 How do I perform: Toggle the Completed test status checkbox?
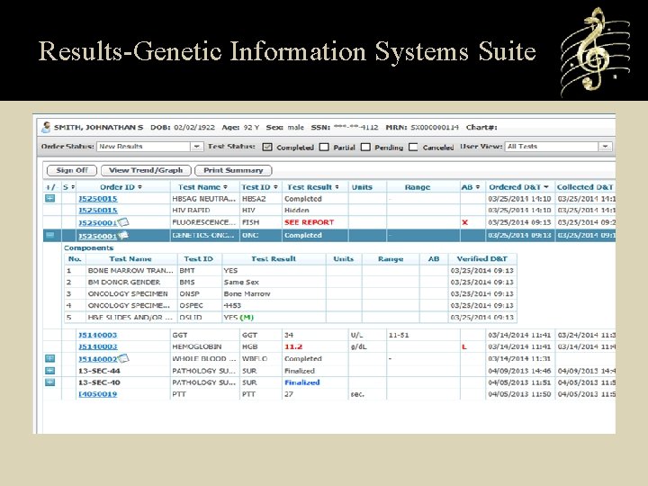click(267, 147)
